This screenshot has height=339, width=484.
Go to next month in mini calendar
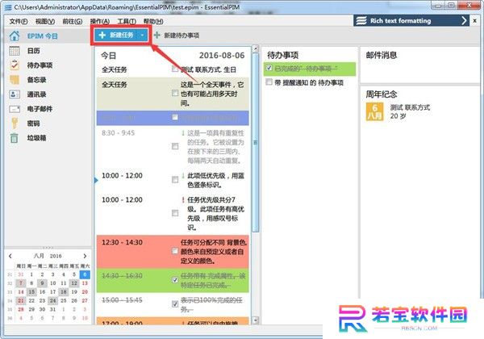click(x=85, y=256)
